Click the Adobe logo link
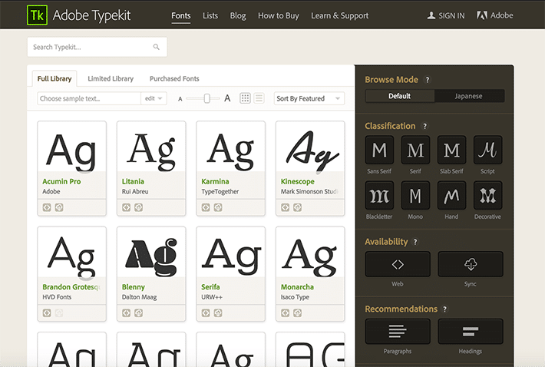 tap(495, 15)
